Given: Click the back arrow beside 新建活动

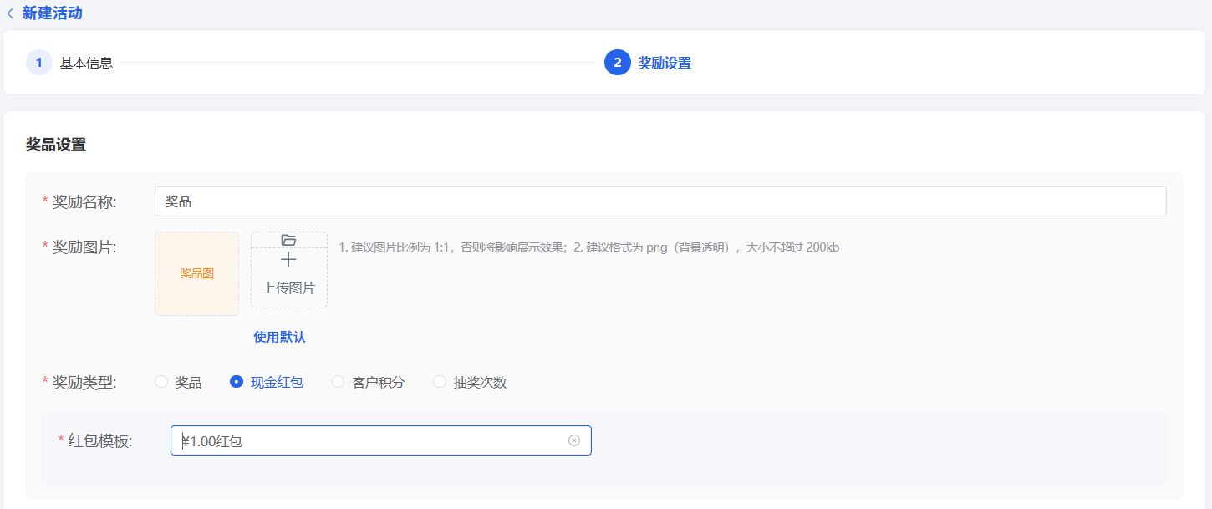Looking at the screenshot, I should (10, 13).
